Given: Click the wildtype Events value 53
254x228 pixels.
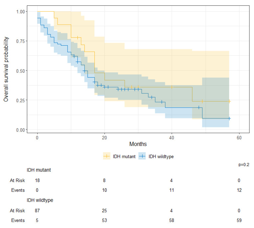Looking at the screenshot, I should [104, 220].
